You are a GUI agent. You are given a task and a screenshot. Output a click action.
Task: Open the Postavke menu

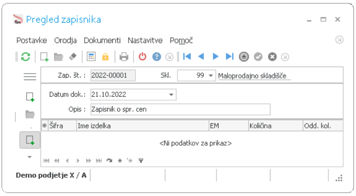(32, 40)
